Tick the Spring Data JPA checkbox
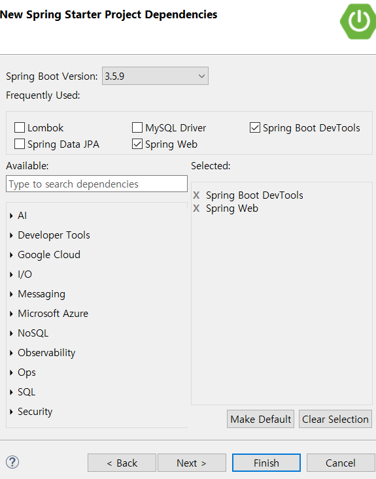Image resolution: width=376 pixels, height=479 pixels. (x=20, y=144)
